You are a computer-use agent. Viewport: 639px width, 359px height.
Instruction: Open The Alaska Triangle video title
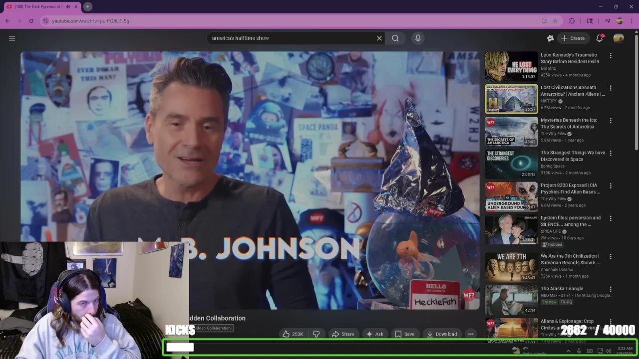(x=562, y=289)
